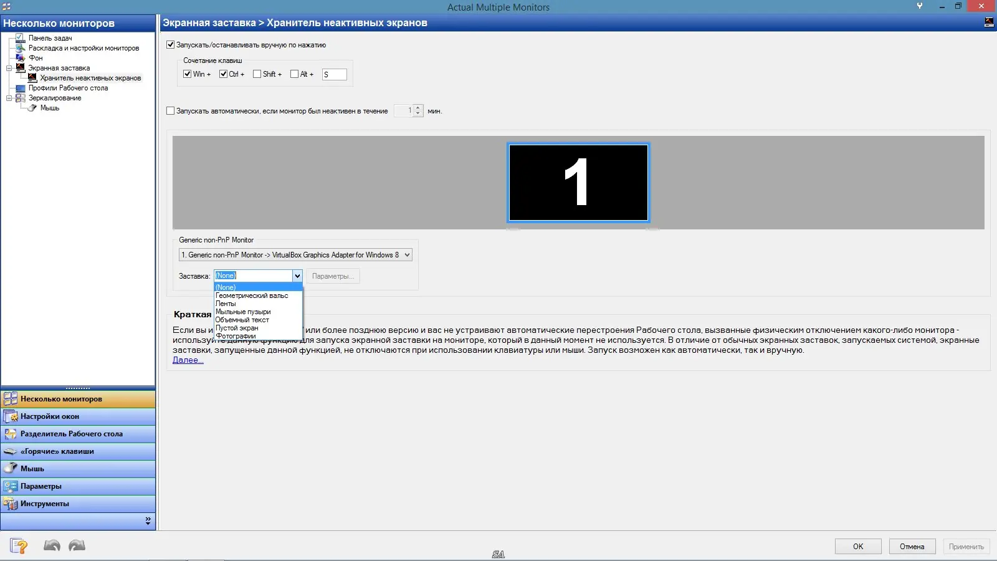Open Панель задач settings icon
This screenshot has width=997, height=561.
20,37
